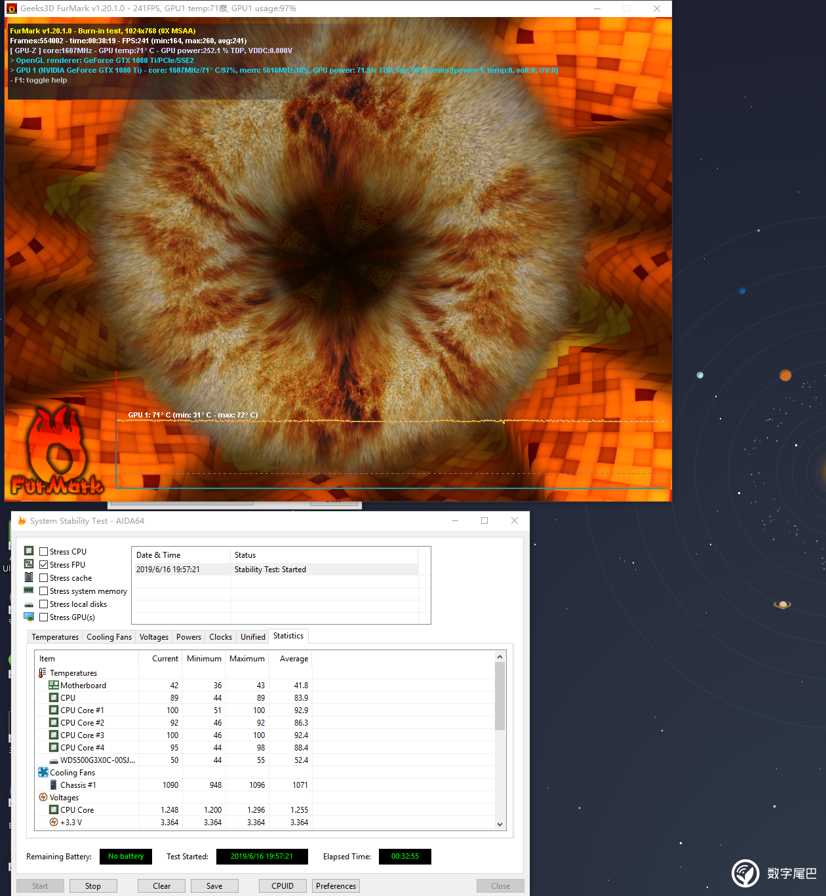Open the Clocks tab
Screen dimensions: 826x896
[x=220, y=636]
